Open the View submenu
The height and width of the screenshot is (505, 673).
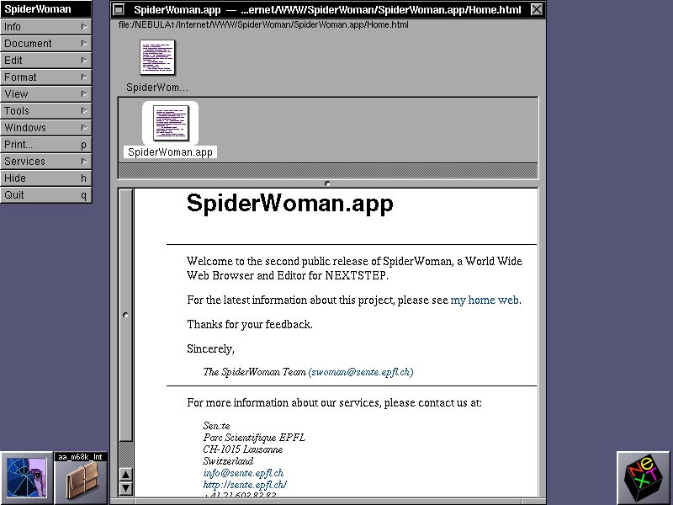pos(46,93)
